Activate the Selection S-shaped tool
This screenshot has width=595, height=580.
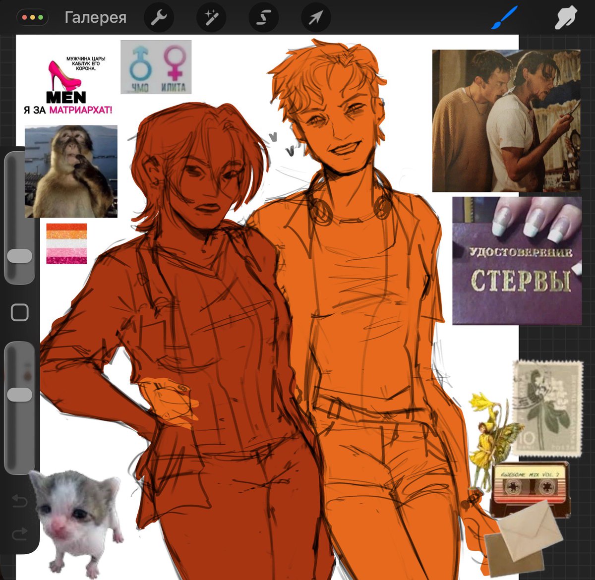pos(263,18)
